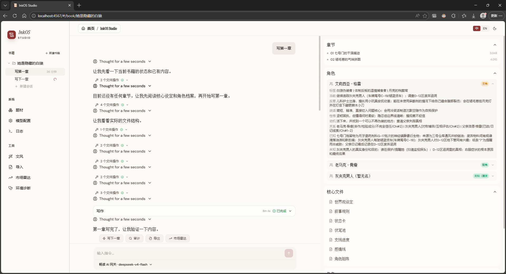Open the 叙事规则 file
Viewport: 506px width, 274px height.
(342, 211)
